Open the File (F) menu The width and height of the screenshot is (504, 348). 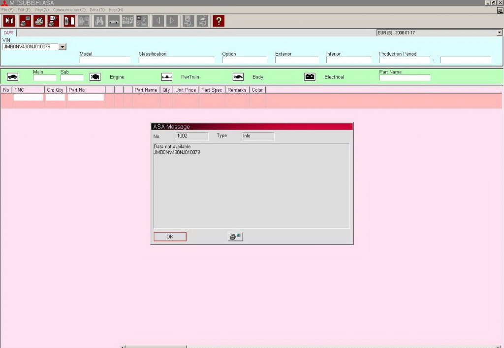(x=7, y=10)
